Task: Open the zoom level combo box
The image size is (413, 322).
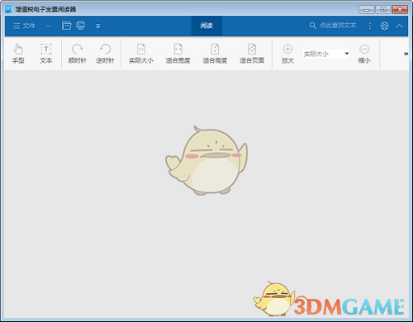Action: coord(326,54)
